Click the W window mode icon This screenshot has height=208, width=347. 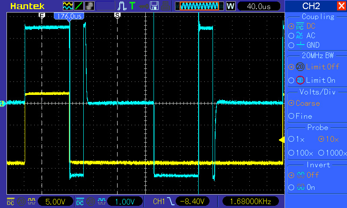[x=230, y=6]
